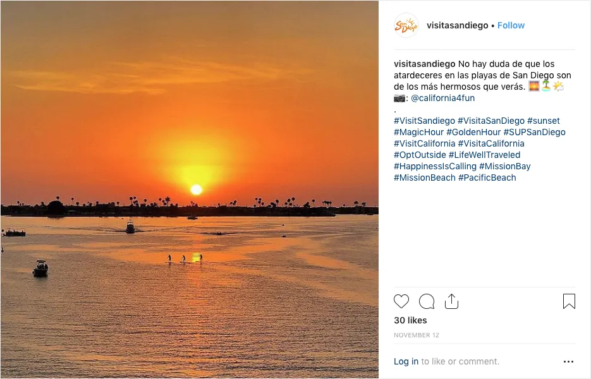Share the post with the share arrow icon

[451, 301]
